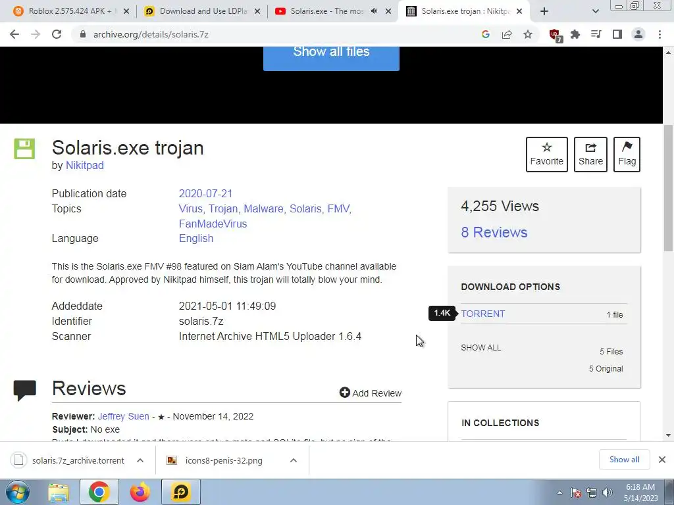Image resolution: width=674 pixels, height=505 pixels.
Task: Click the green floppy disk software icon
Action: 24,149
